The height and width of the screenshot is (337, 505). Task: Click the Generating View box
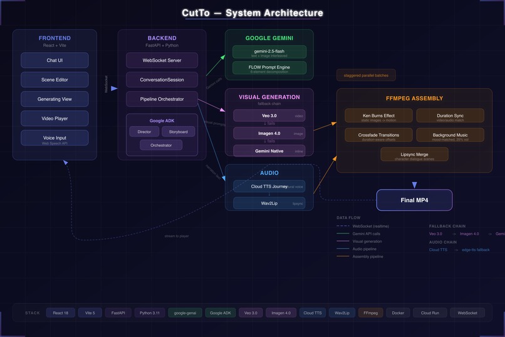[55, 99]
